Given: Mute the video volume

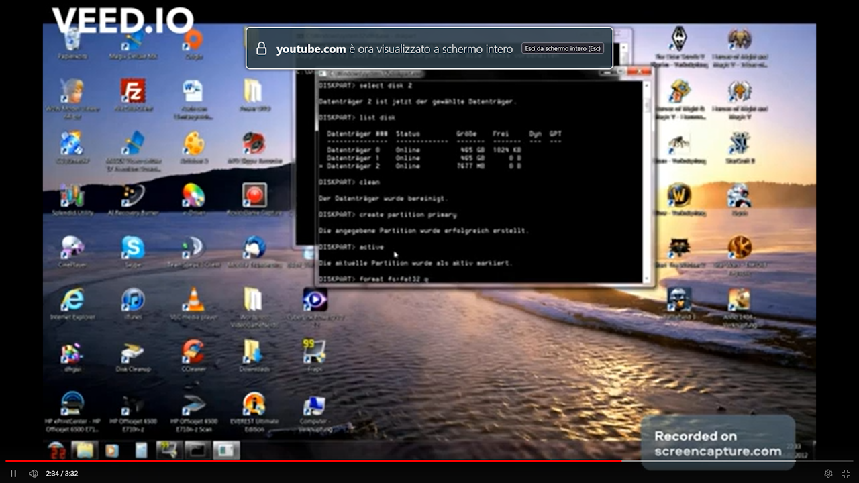Looking at the screenshot, I should [33, 474].
